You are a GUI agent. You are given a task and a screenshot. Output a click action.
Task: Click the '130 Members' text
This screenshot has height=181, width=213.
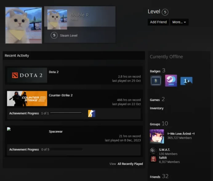coord(168,154)
